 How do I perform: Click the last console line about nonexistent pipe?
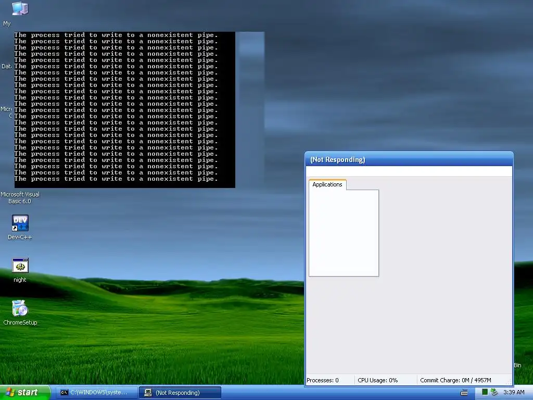(x=116, y=179)
